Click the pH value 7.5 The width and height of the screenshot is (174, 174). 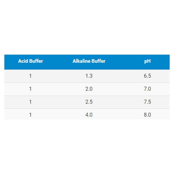click(147, 102)
